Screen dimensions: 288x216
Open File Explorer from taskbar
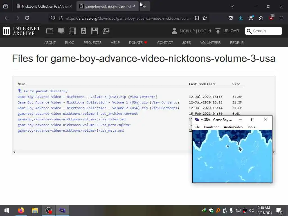(35, 210)
